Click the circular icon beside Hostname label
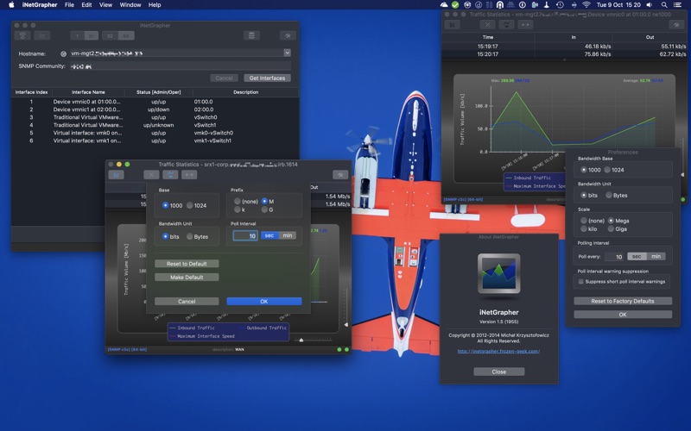691x431 pixels. pos(63,53)
